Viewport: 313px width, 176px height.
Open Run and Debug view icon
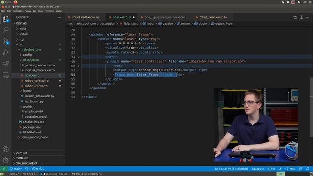[x=5, y=52]
